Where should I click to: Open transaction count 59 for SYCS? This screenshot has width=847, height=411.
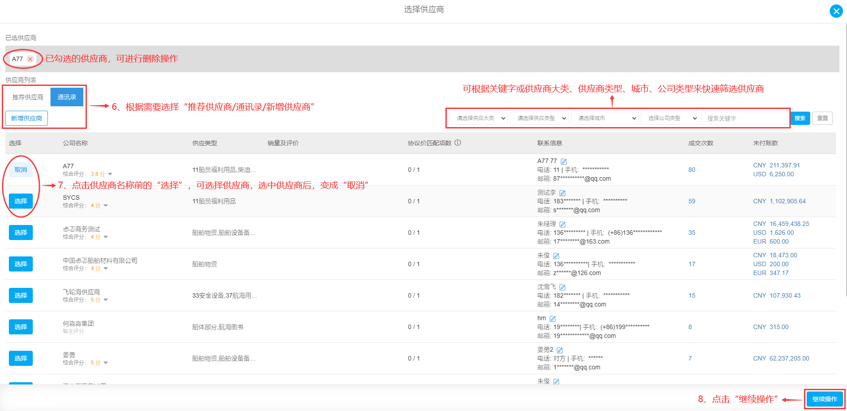pyautogui.click(x=692, y=201)
